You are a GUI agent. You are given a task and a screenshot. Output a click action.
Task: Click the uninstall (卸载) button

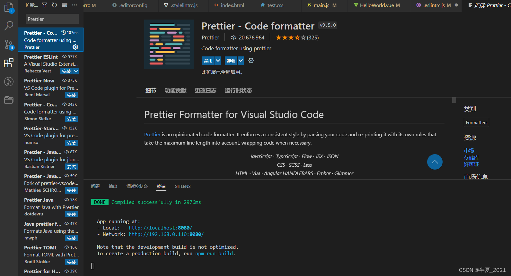(231, 61)
